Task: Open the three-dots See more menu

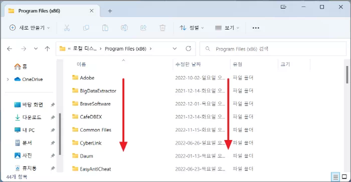Action: (256, 28)
